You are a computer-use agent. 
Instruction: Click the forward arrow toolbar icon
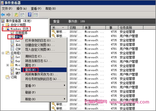tap(9, 15)
